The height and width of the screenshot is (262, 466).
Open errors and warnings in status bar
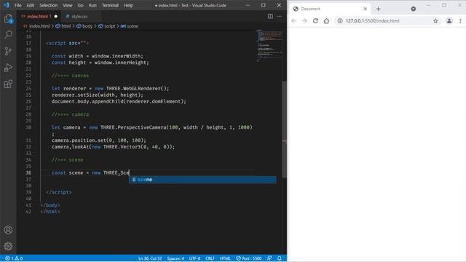point(14,258)
